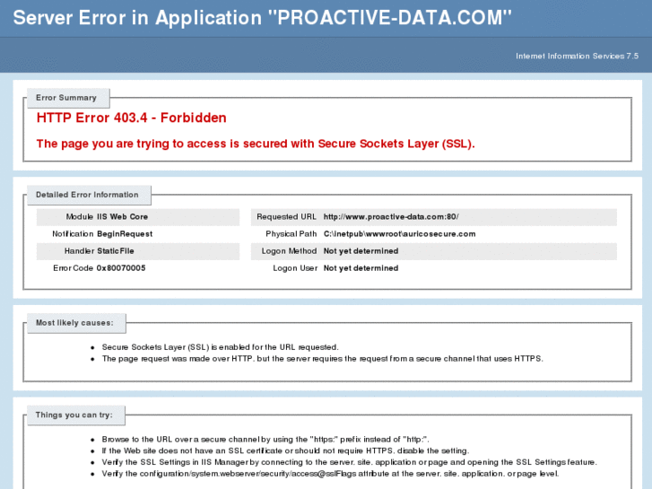Click requested URL 'http://www.proactive-data.com:80/'
Image resolution: width=652 pixels, height=489 pixels.
(x=391, y=217)
